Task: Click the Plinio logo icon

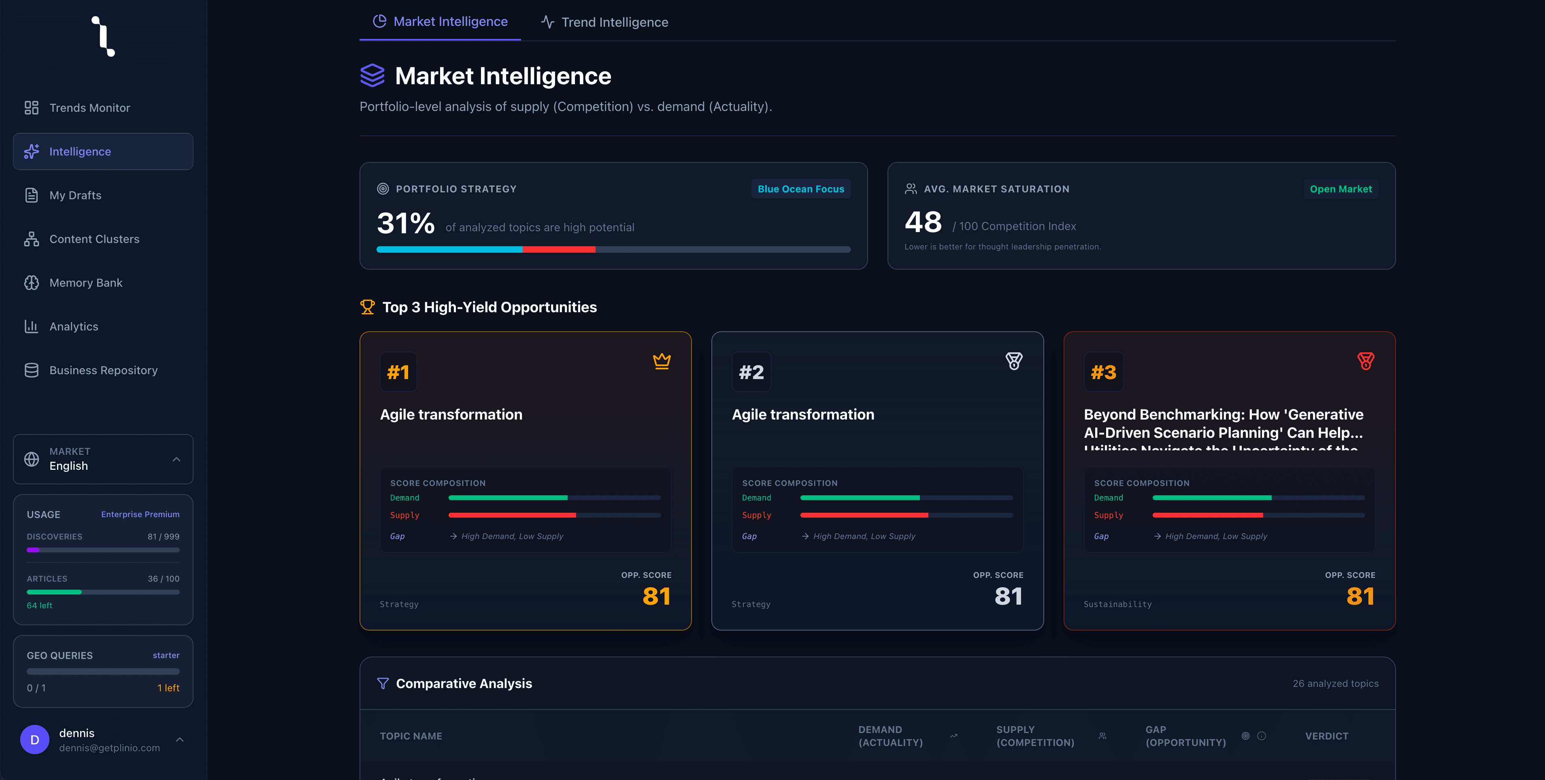Action: (103, 36)
